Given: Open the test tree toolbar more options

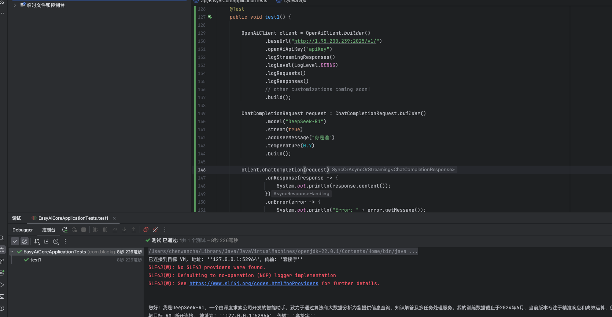Looking at the screenshot, I should click(x=65, y=241).
